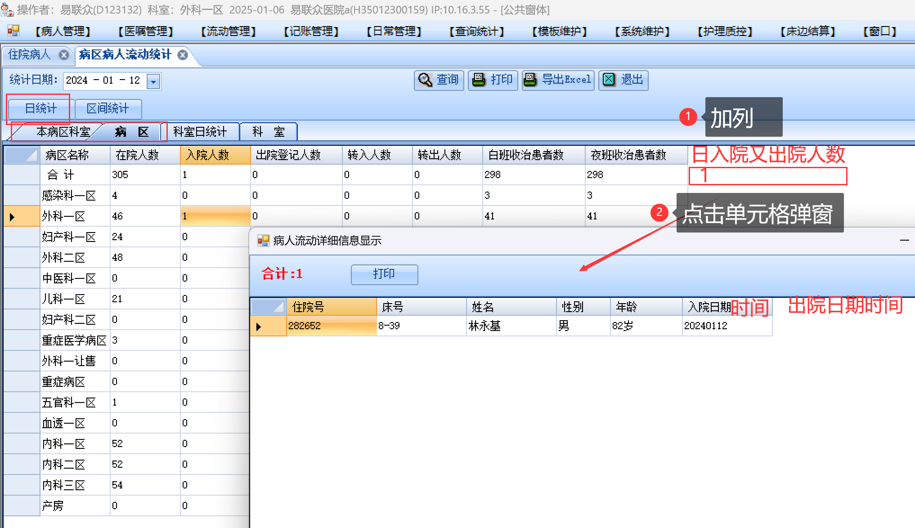Switch to the 科室日统计 tab

click(x=200, y=132)
